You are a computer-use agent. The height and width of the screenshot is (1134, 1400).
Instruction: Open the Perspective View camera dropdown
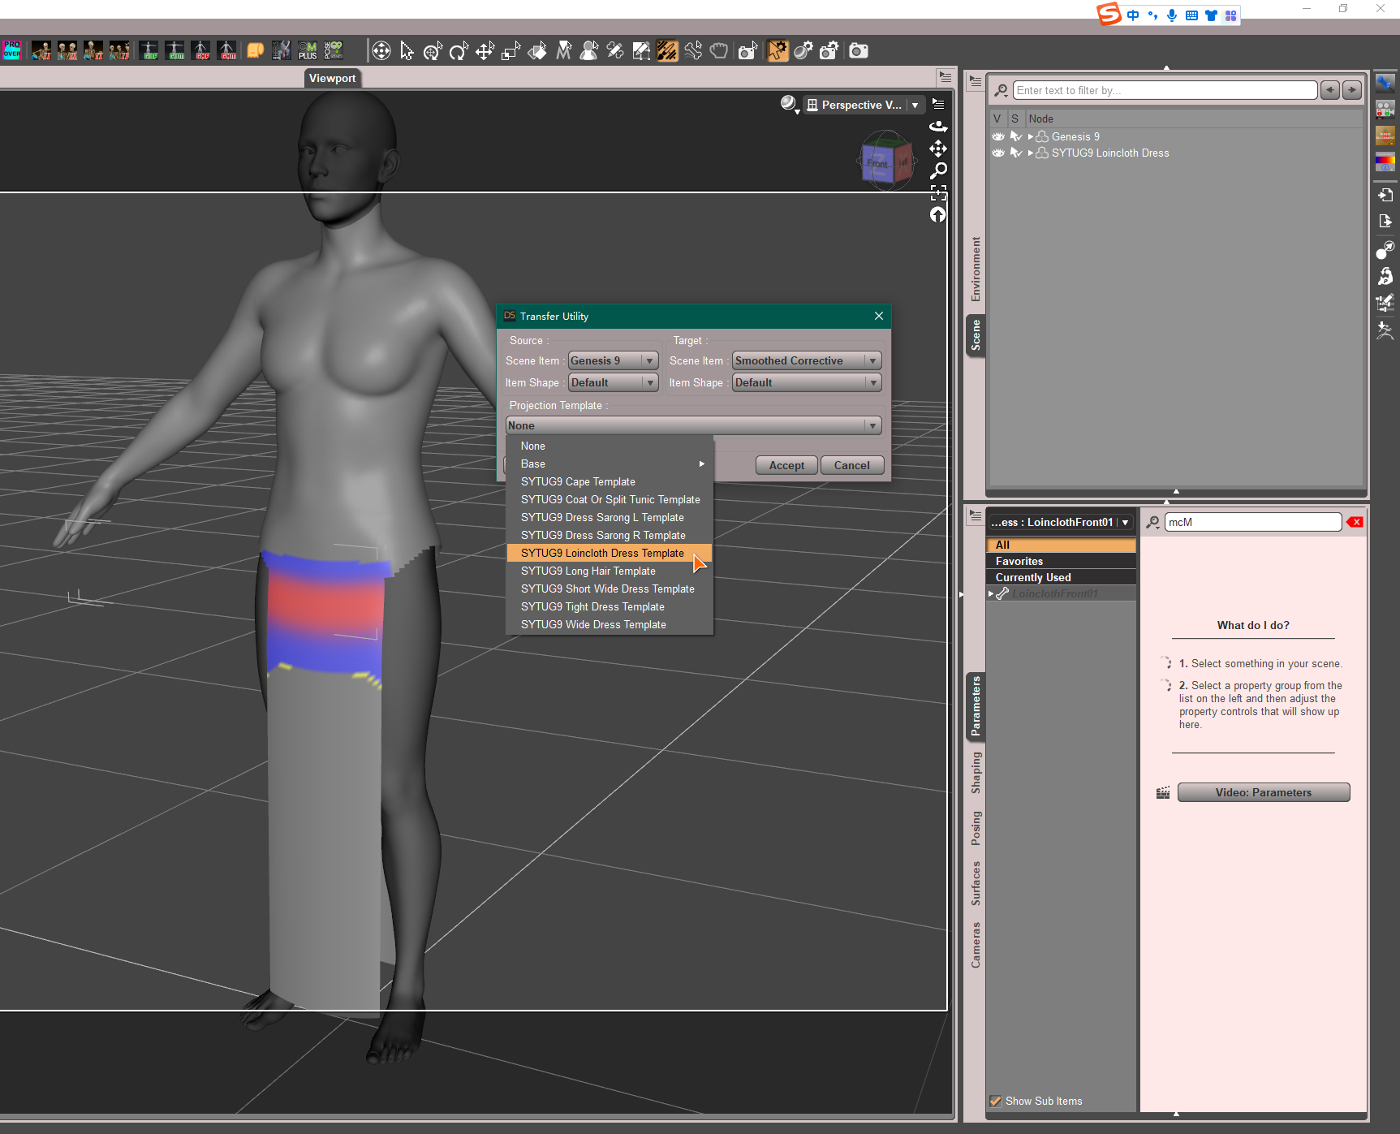click(915, 105)
